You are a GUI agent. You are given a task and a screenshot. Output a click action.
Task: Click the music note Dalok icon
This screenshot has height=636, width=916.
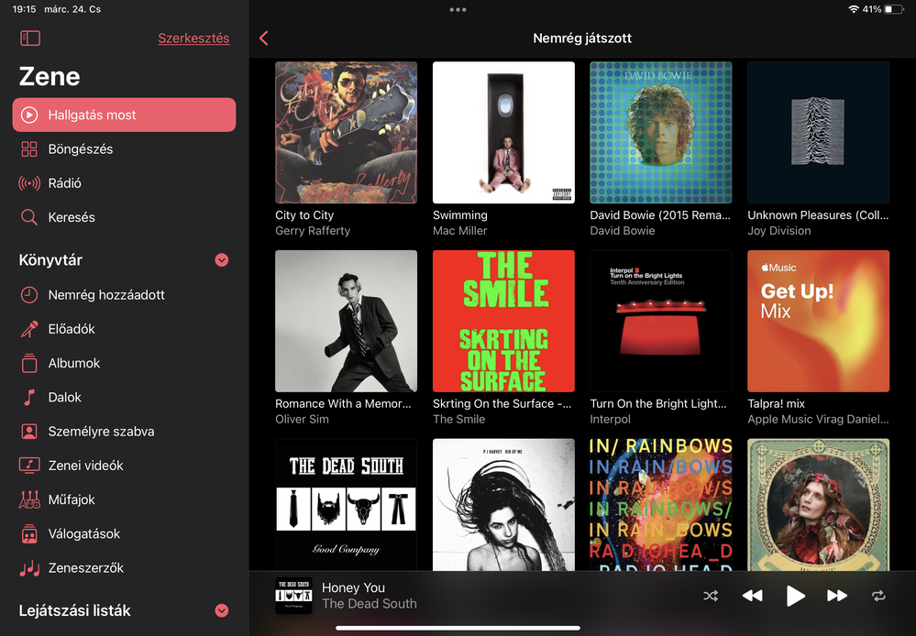coord(29,397)
